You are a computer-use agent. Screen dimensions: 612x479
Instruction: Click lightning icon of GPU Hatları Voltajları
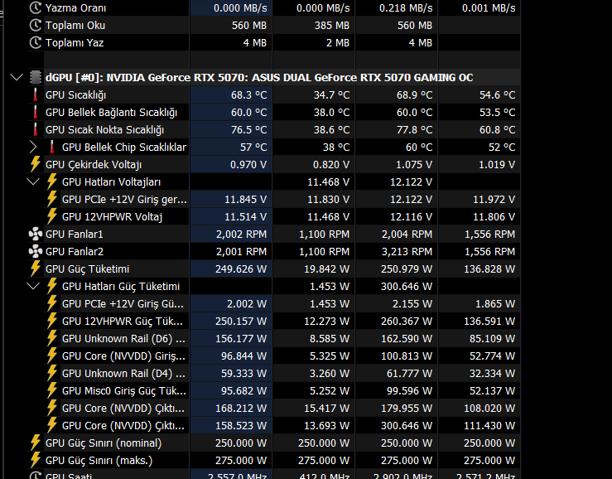pyautogui.click(x=52, y=181)
